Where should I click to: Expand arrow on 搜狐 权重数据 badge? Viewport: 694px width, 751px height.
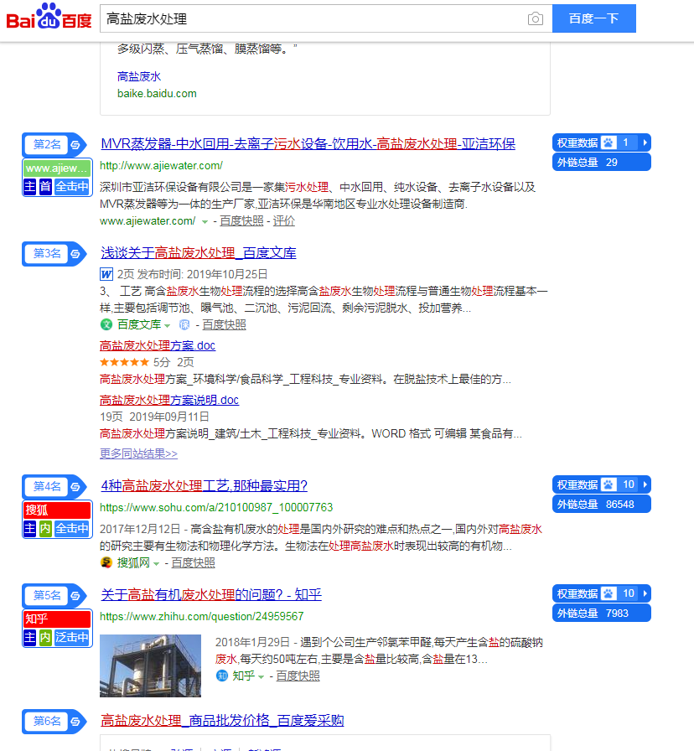tap(645, 484)
